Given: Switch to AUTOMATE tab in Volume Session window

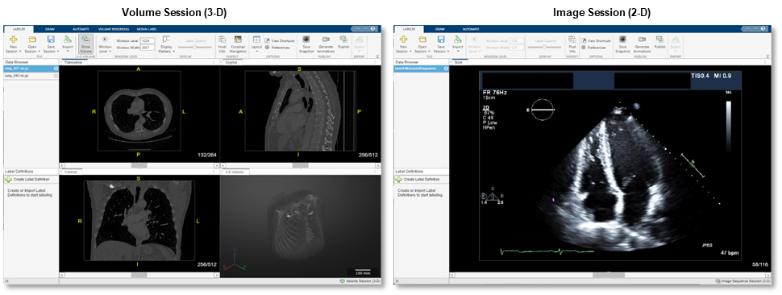Looking at the screenshot, I should (81, 29).
